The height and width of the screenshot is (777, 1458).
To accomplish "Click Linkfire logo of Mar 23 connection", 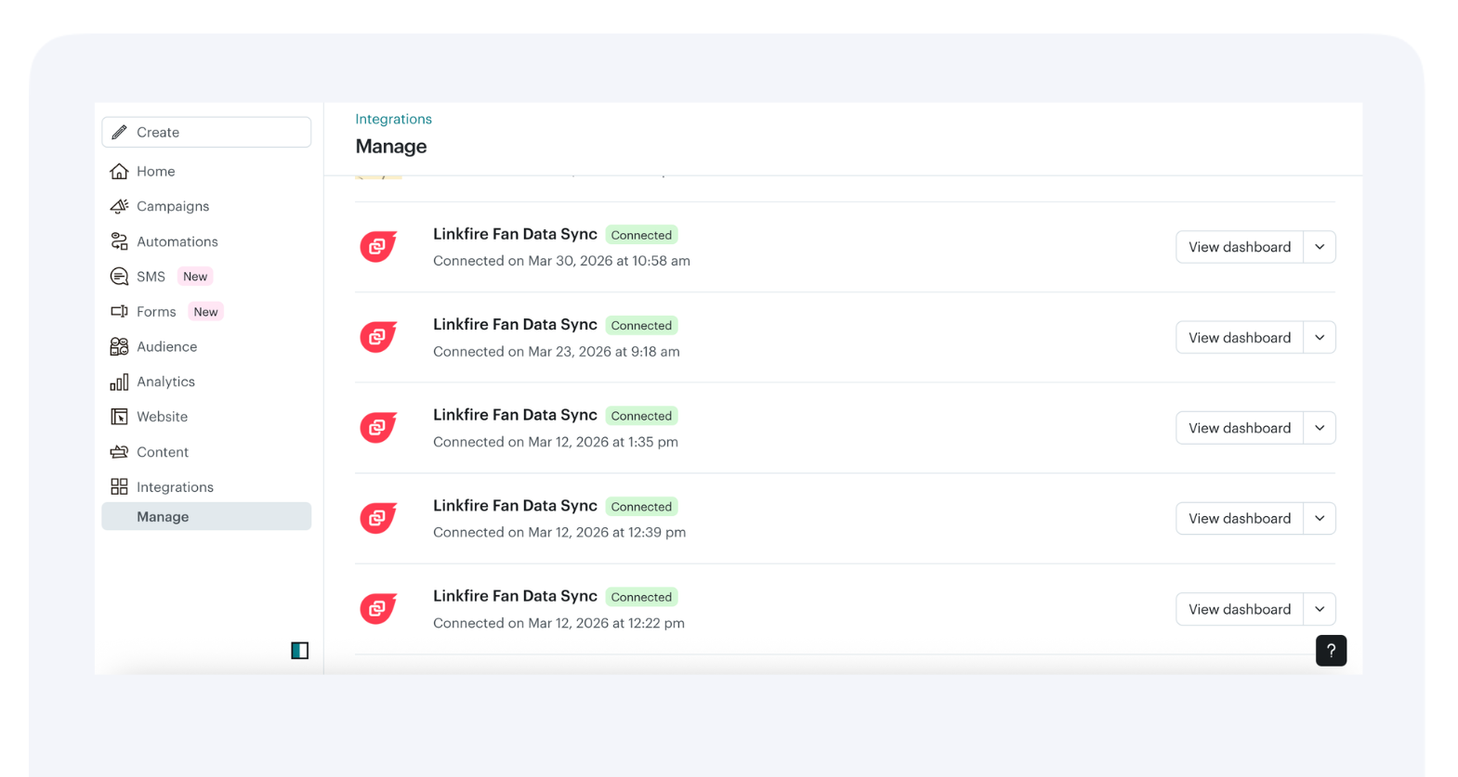I will pyautogui.click(x=378, y=337).
